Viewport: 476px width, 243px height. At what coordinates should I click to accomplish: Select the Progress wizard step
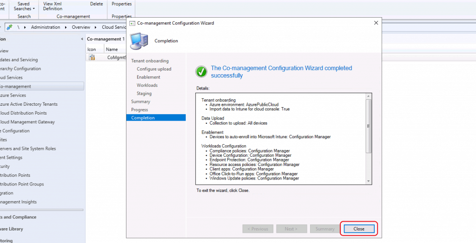[139, 110]
